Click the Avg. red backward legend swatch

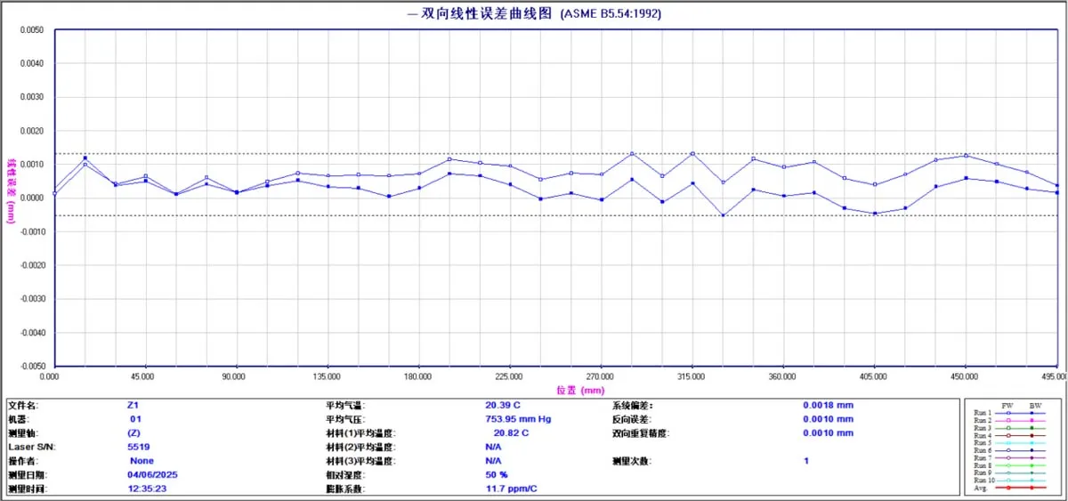tap(1032, 489)
